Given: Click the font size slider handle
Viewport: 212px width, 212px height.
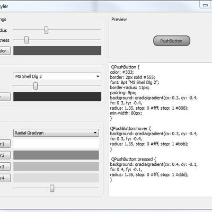Looking at the screenshot, I should [x=36, y=86].
